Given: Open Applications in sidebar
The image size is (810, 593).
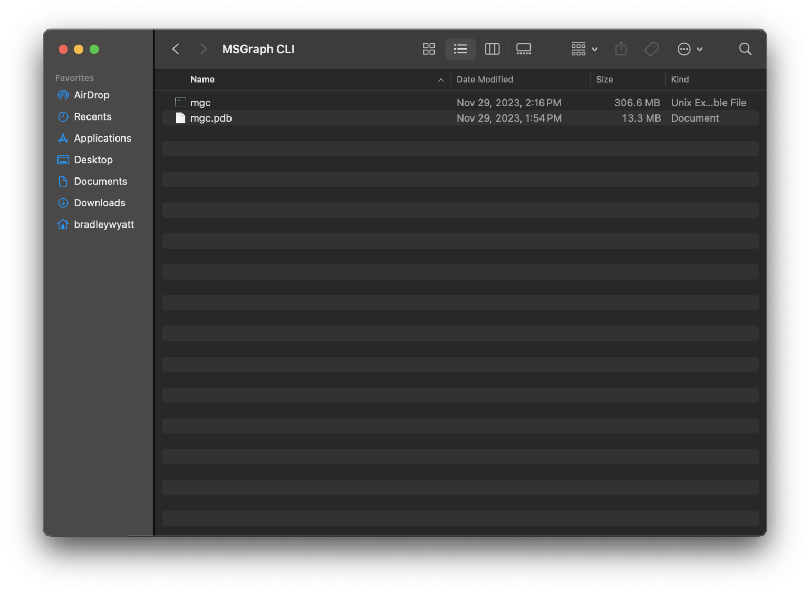Looking at the screenshot, I should 102,138.
